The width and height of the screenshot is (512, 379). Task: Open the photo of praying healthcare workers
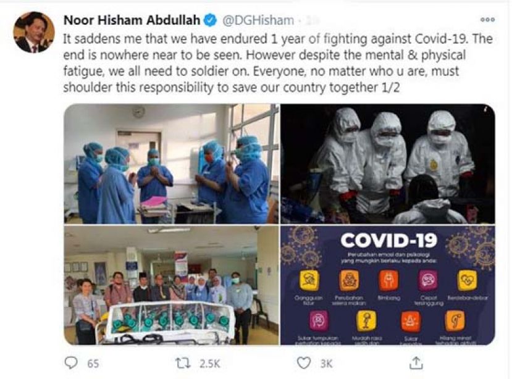pos(172,164)
